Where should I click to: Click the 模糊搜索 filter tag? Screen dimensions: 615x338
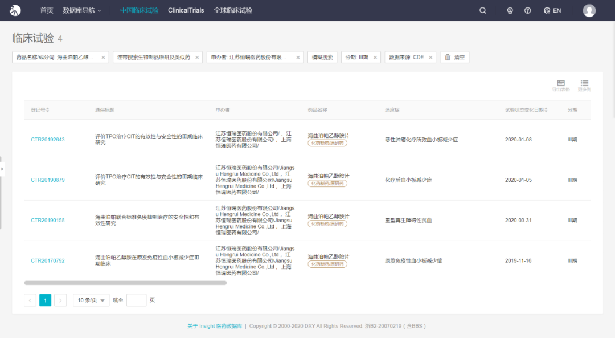(322, 58)
